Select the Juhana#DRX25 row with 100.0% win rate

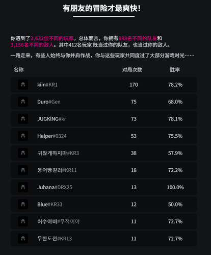104,187
